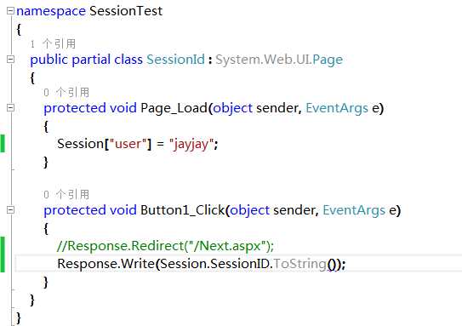Click the Button1_Click method name
Image resolution: width=462 pixels, height=326 pixels.
[x=182, y=210]
